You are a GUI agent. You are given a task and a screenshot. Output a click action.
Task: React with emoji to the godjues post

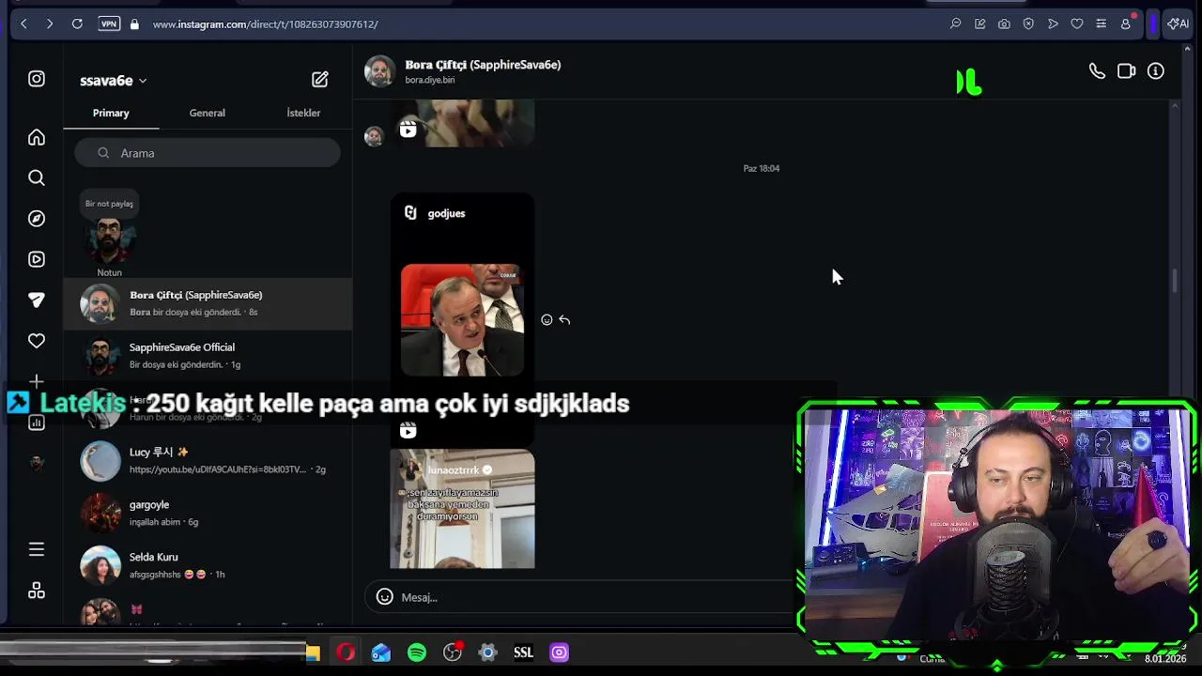point(547,320)
